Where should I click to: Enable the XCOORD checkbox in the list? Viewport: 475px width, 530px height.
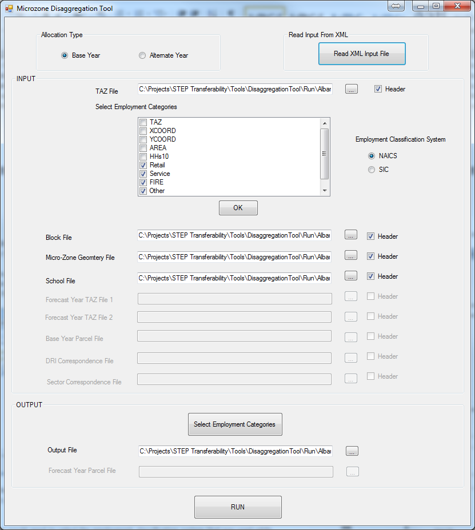click(x=143, y=131)
